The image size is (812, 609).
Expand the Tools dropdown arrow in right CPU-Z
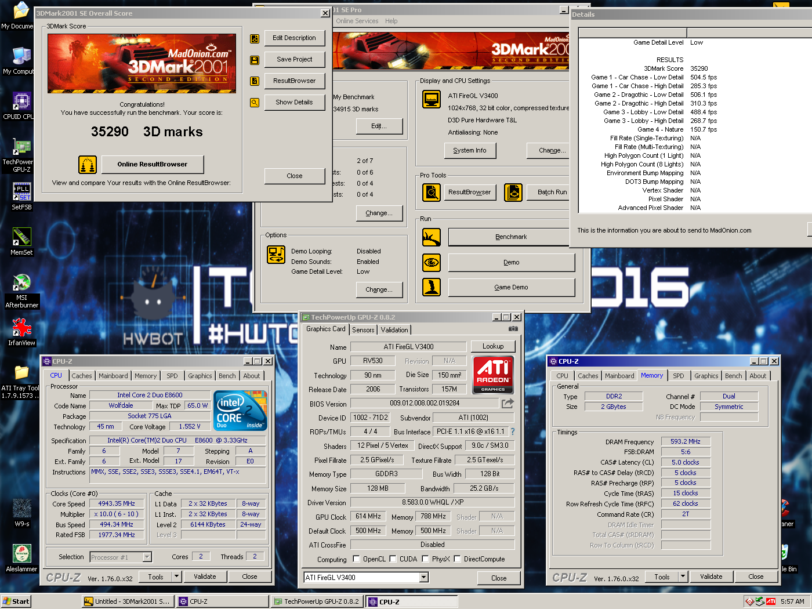pos(684,577)
